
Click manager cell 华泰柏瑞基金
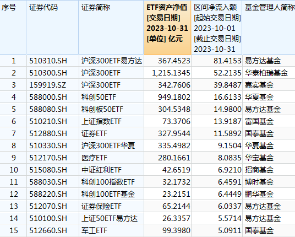click(266, 73)
